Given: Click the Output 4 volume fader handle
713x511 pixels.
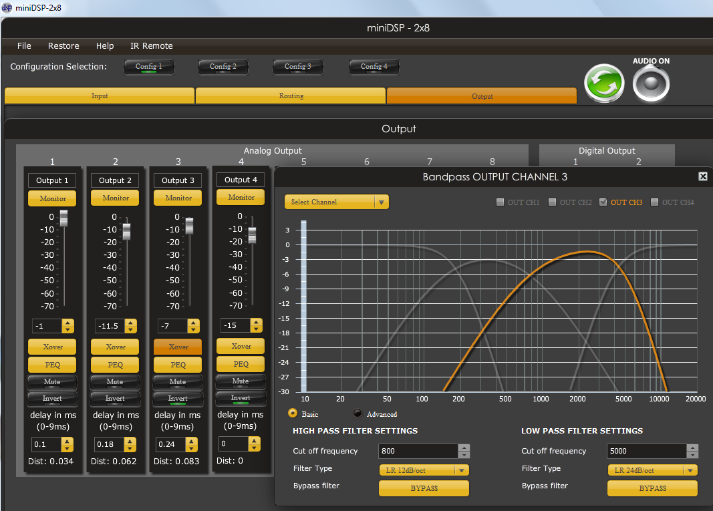Looking at the screenshot, I should 253,235.
